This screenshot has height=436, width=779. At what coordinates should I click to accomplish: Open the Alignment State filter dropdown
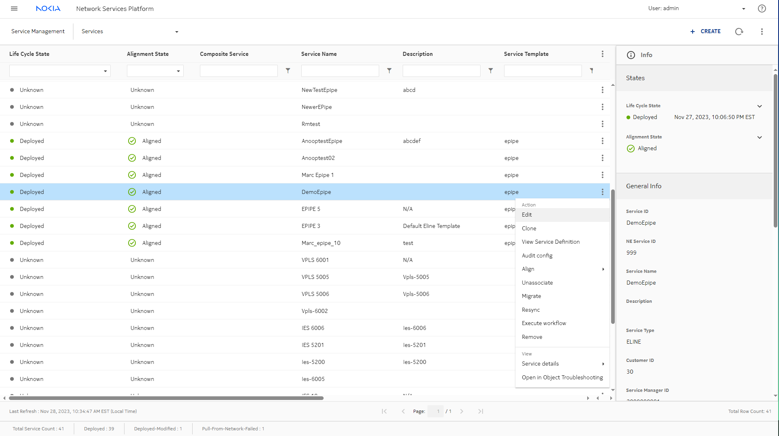pyautogui.click(x=155, y=71)
